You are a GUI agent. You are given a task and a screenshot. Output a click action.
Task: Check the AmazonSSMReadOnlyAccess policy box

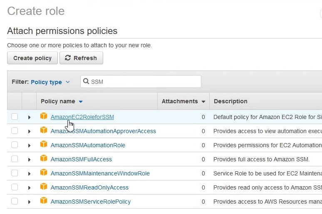(15, 187)
